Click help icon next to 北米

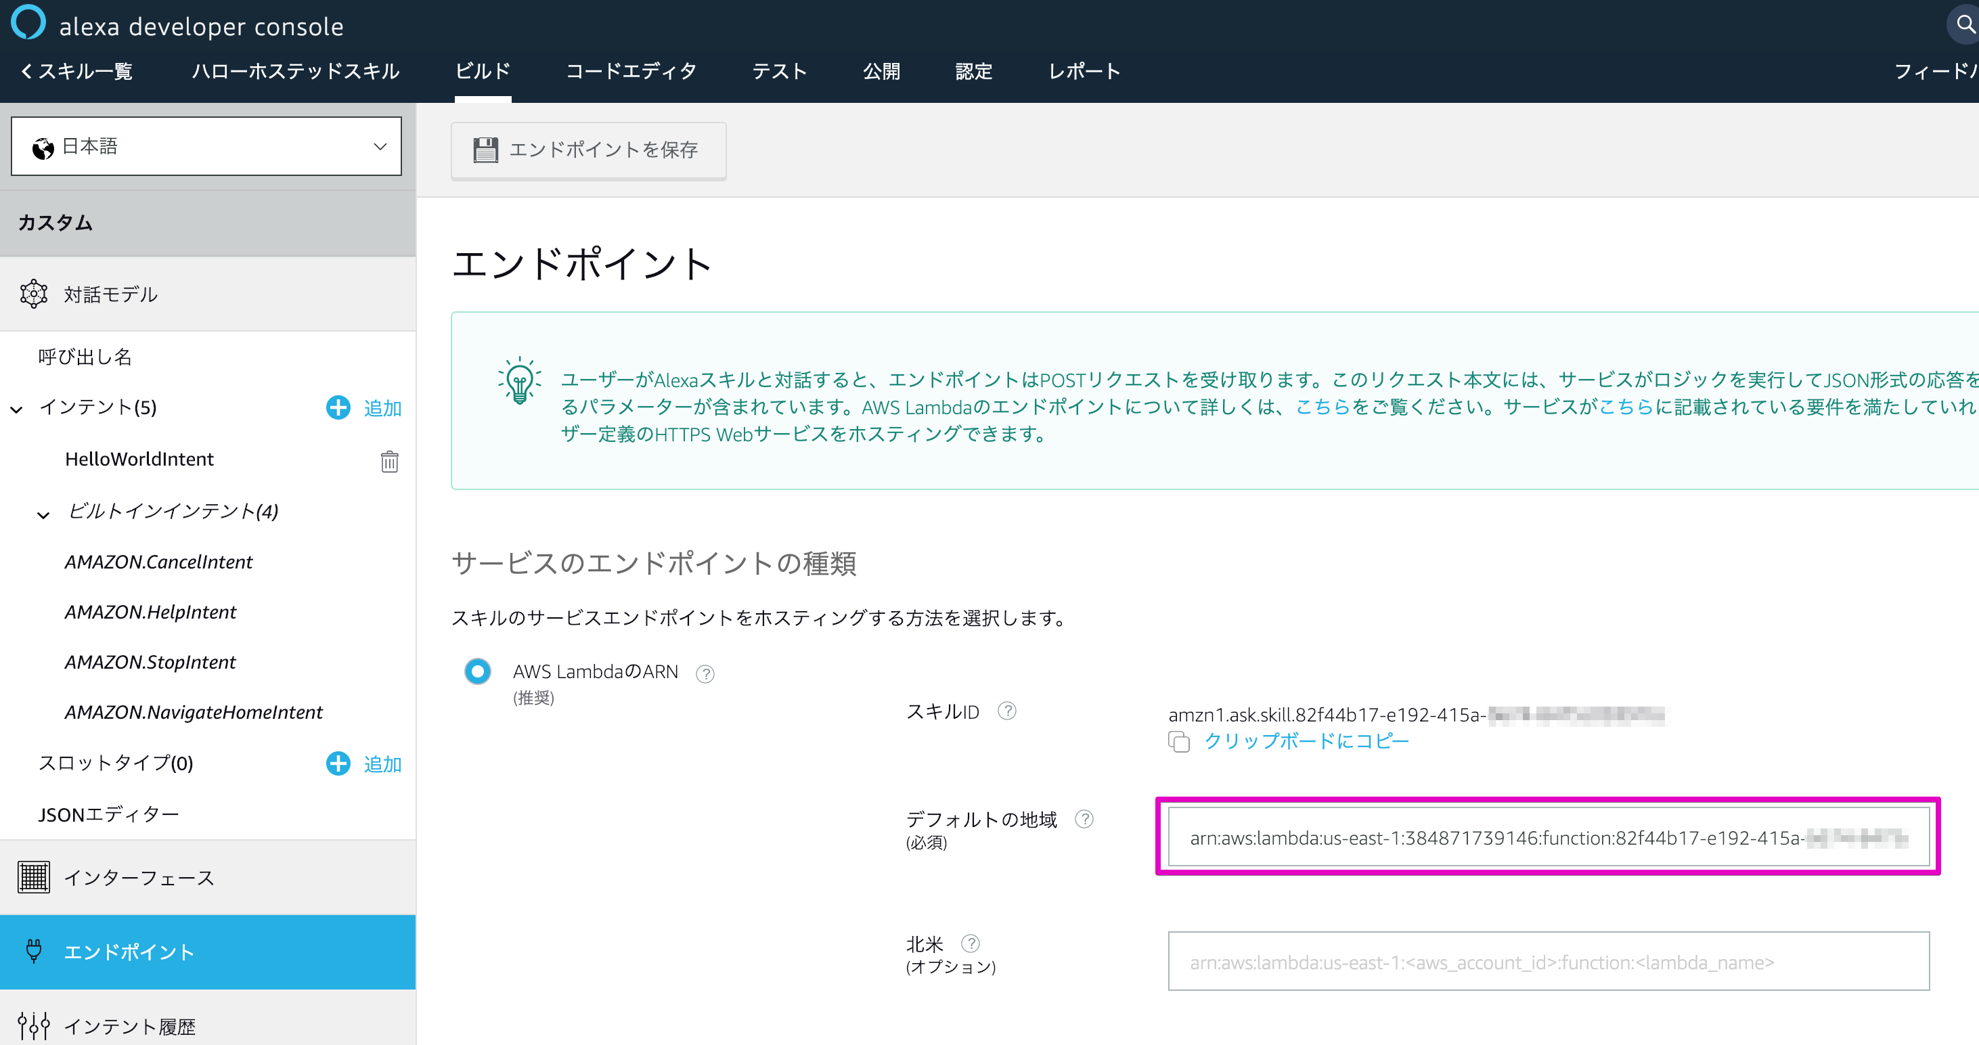(x=971, y=943)
